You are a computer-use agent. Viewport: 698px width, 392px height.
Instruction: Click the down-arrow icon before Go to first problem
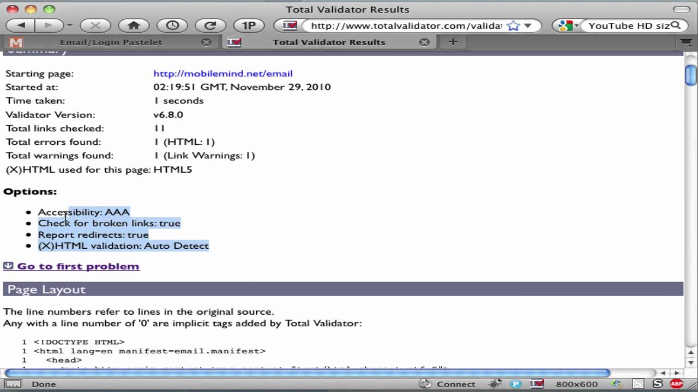[x=8, y=266]
